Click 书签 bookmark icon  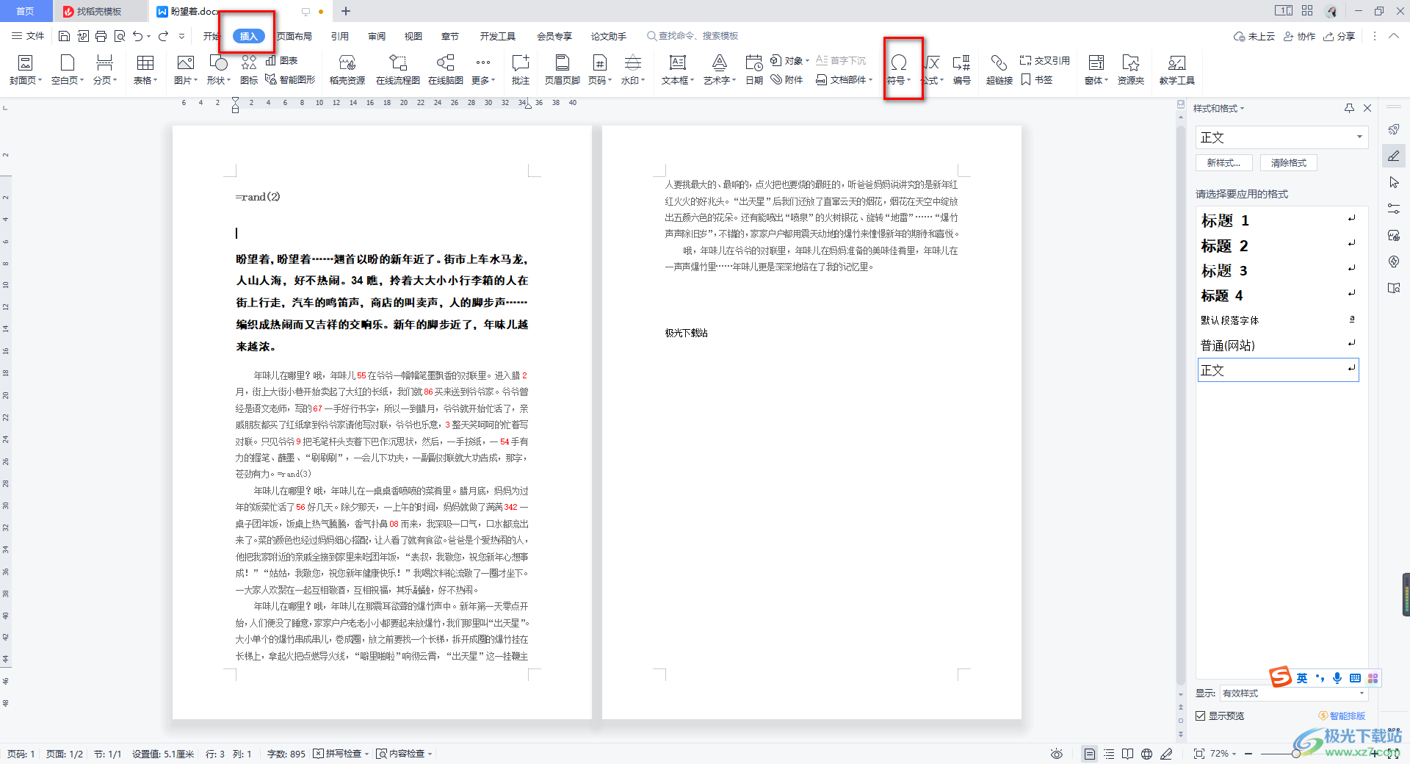coord(1037,79)
